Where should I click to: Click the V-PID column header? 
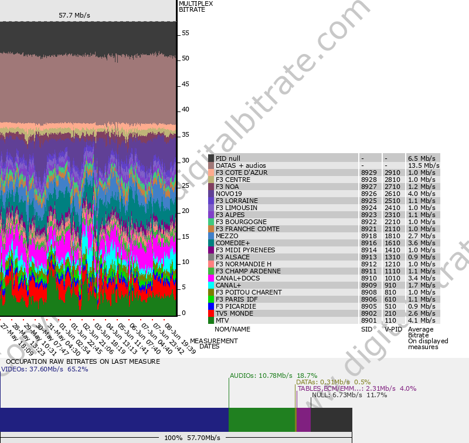click(x=393, y=329)
